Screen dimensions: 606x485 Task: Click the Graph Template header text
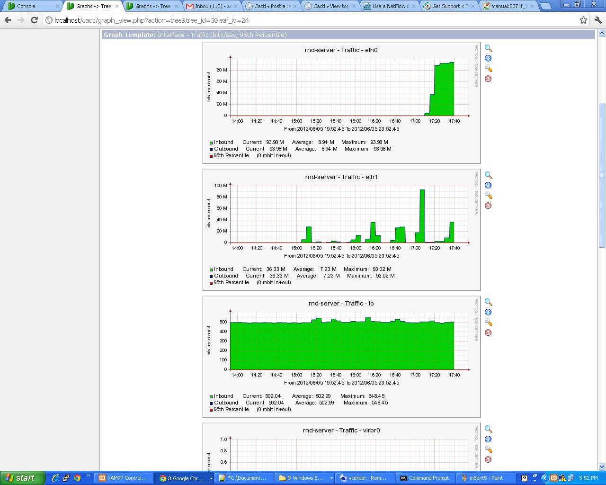coord(195,35)
